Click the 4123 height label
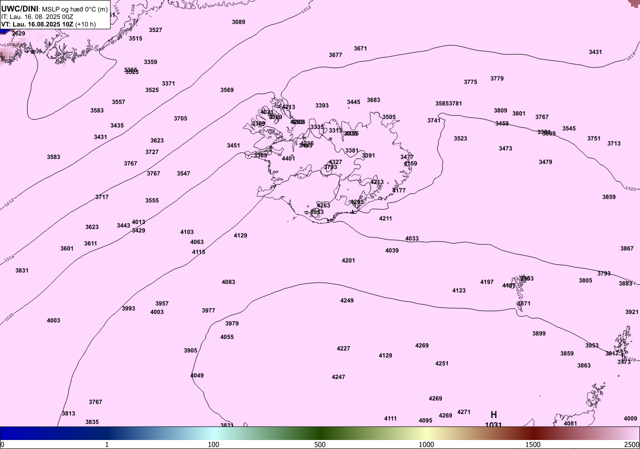This screenshot has height=449, width=640. pyautogui.click(x=459, y=290)
